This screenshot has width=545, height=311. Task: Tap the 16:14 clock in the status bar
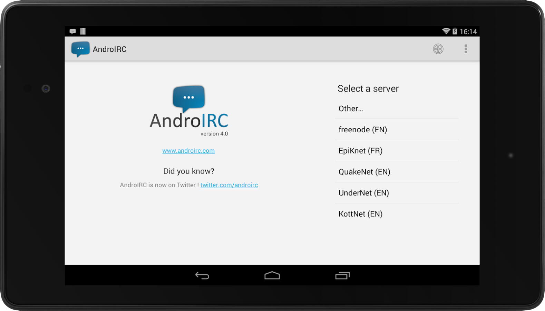468,31
